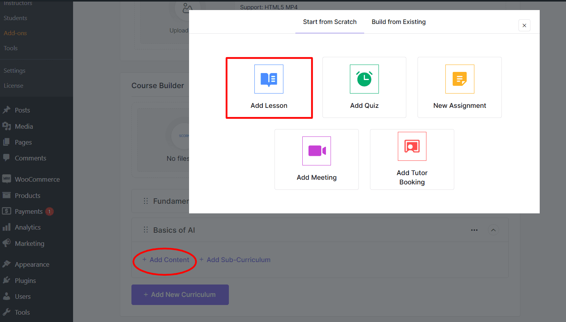Select the Start from Scratch tab
Viewport: 566px width, 322px height.
point(330,22)
